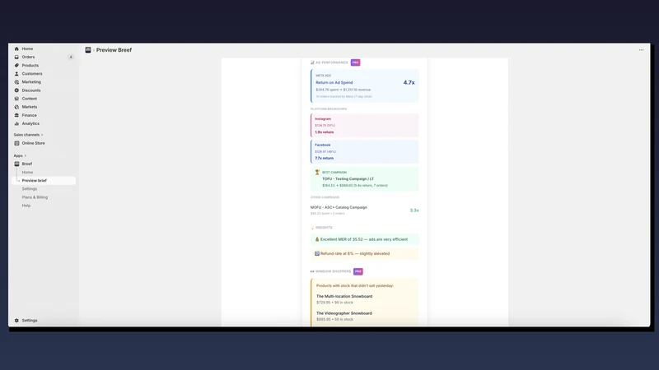Open Discounts in the sidebar
This screenshot has width=659, height=370.
[x=31, y=90]
